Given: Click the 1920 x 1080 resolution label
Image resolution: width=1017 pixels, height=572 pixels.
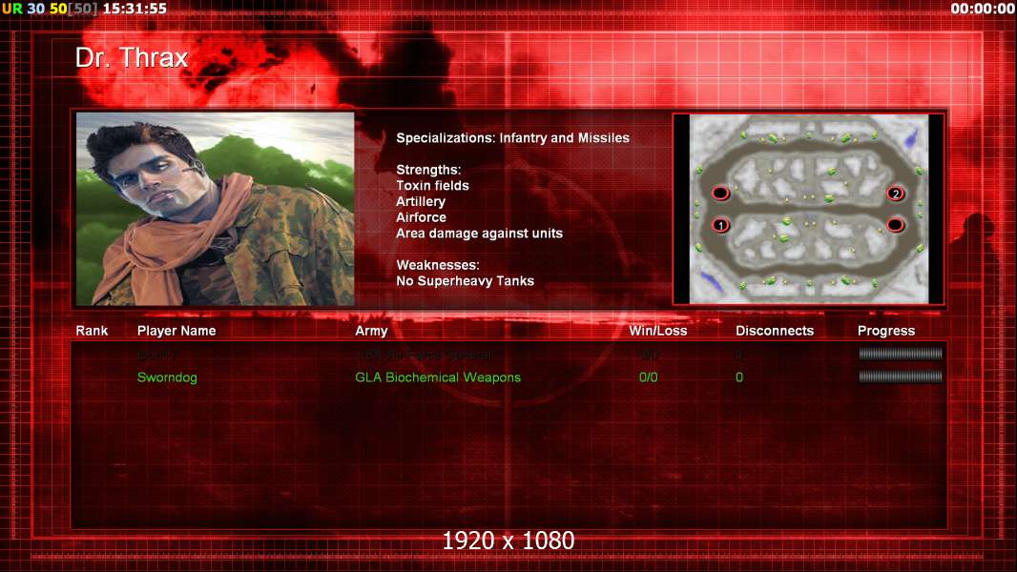Looking at the screenshot, I should tap(508, 541).
